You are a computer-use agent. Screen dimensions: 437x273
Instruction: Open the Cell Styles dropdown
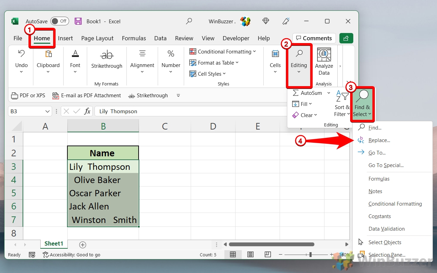[208, 74]
